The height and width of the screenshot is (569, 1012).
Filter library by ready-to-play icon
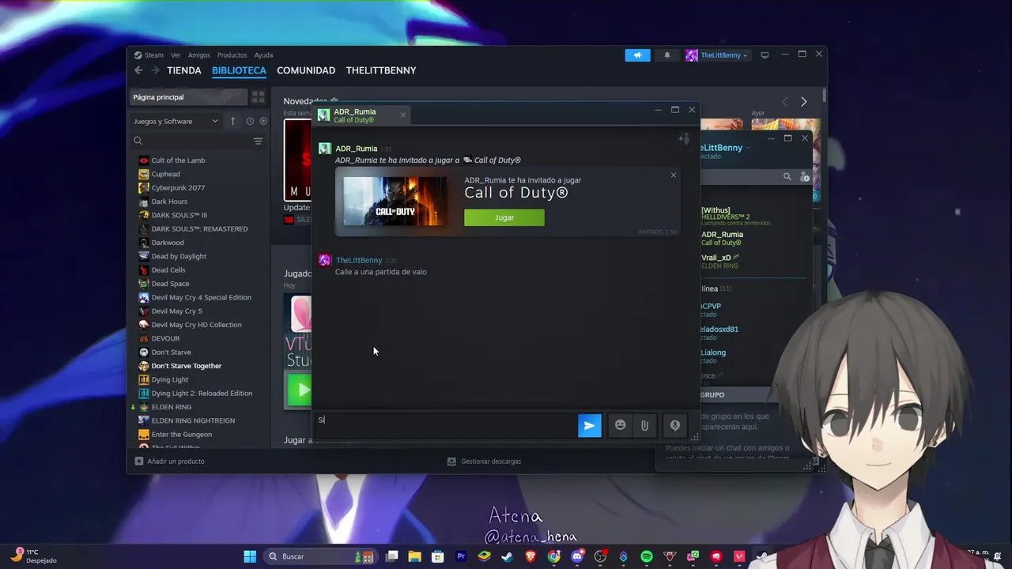point(263,121)
